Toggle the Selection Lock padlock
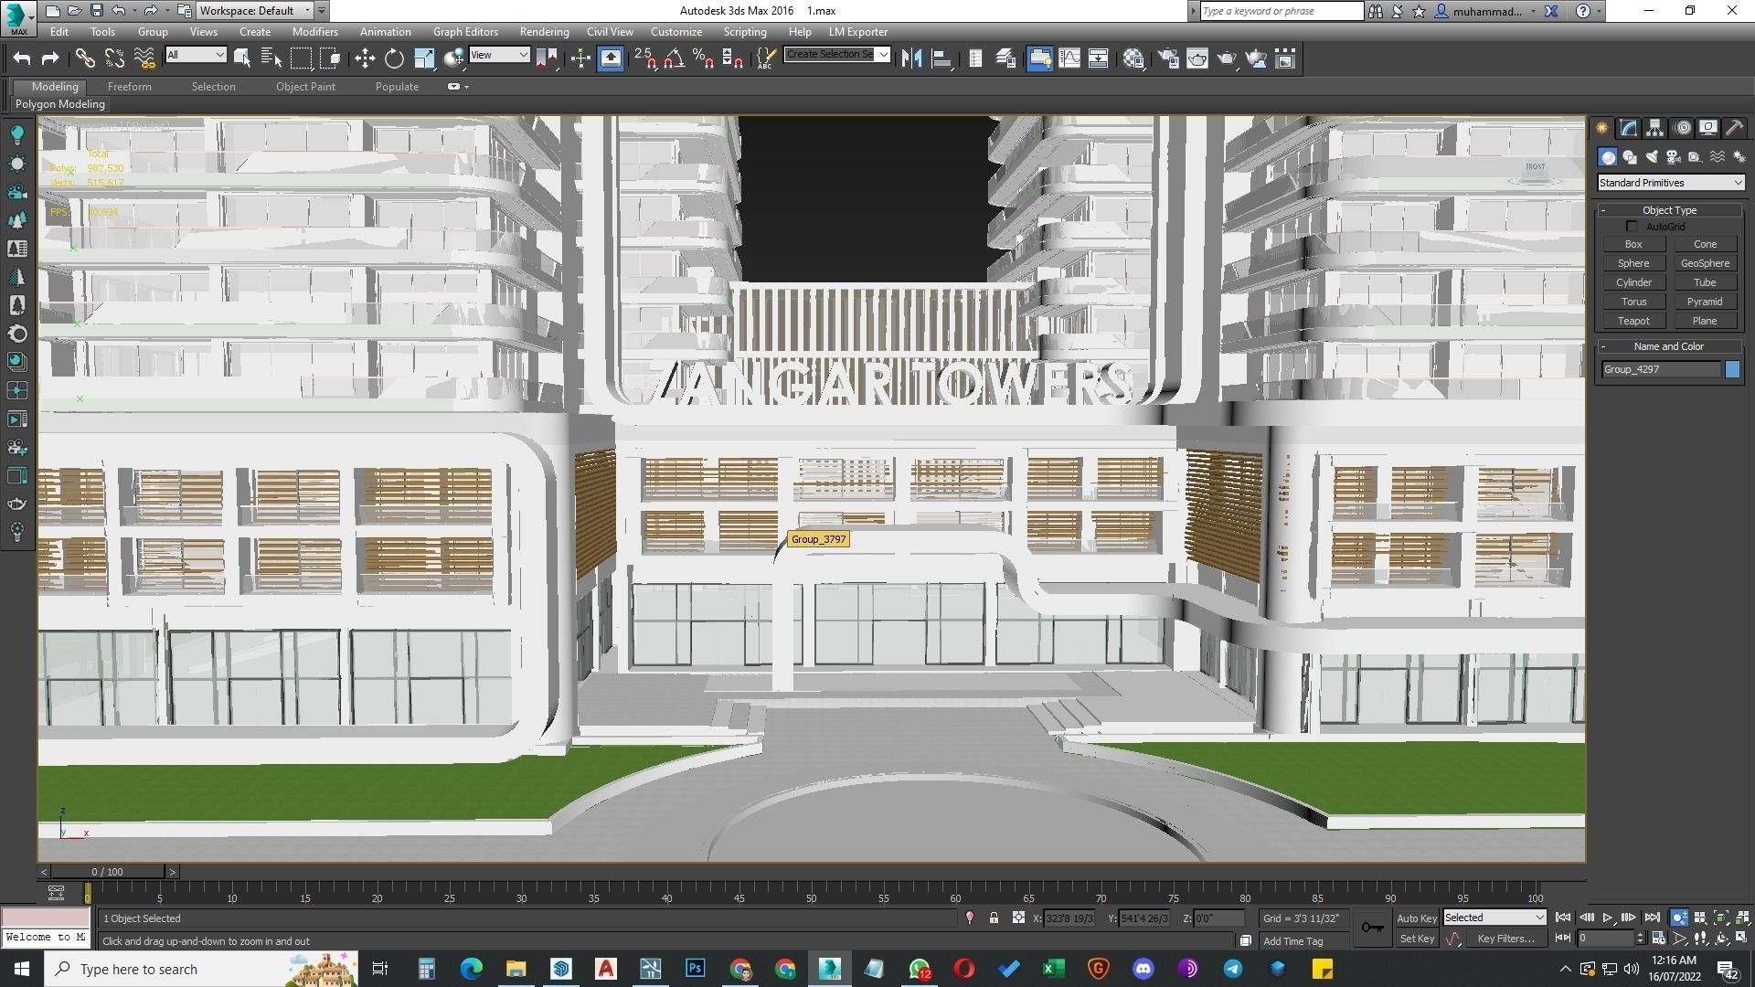 [994, 918]
